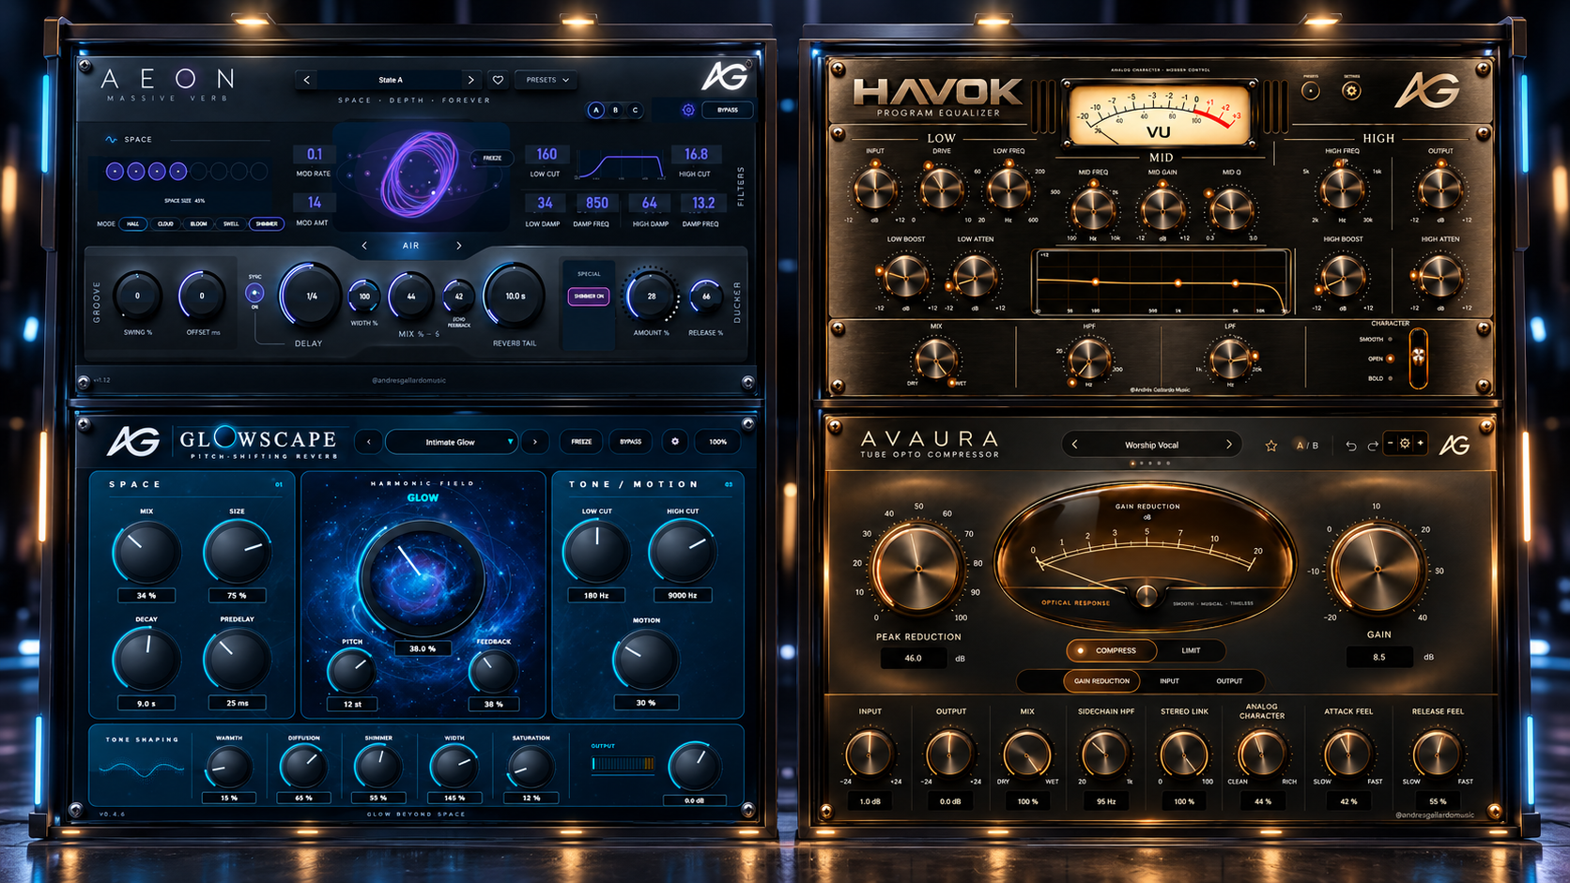Click Avaura previous preset arrow
The image size is (1570, 883).
[x=1074, y=445]
